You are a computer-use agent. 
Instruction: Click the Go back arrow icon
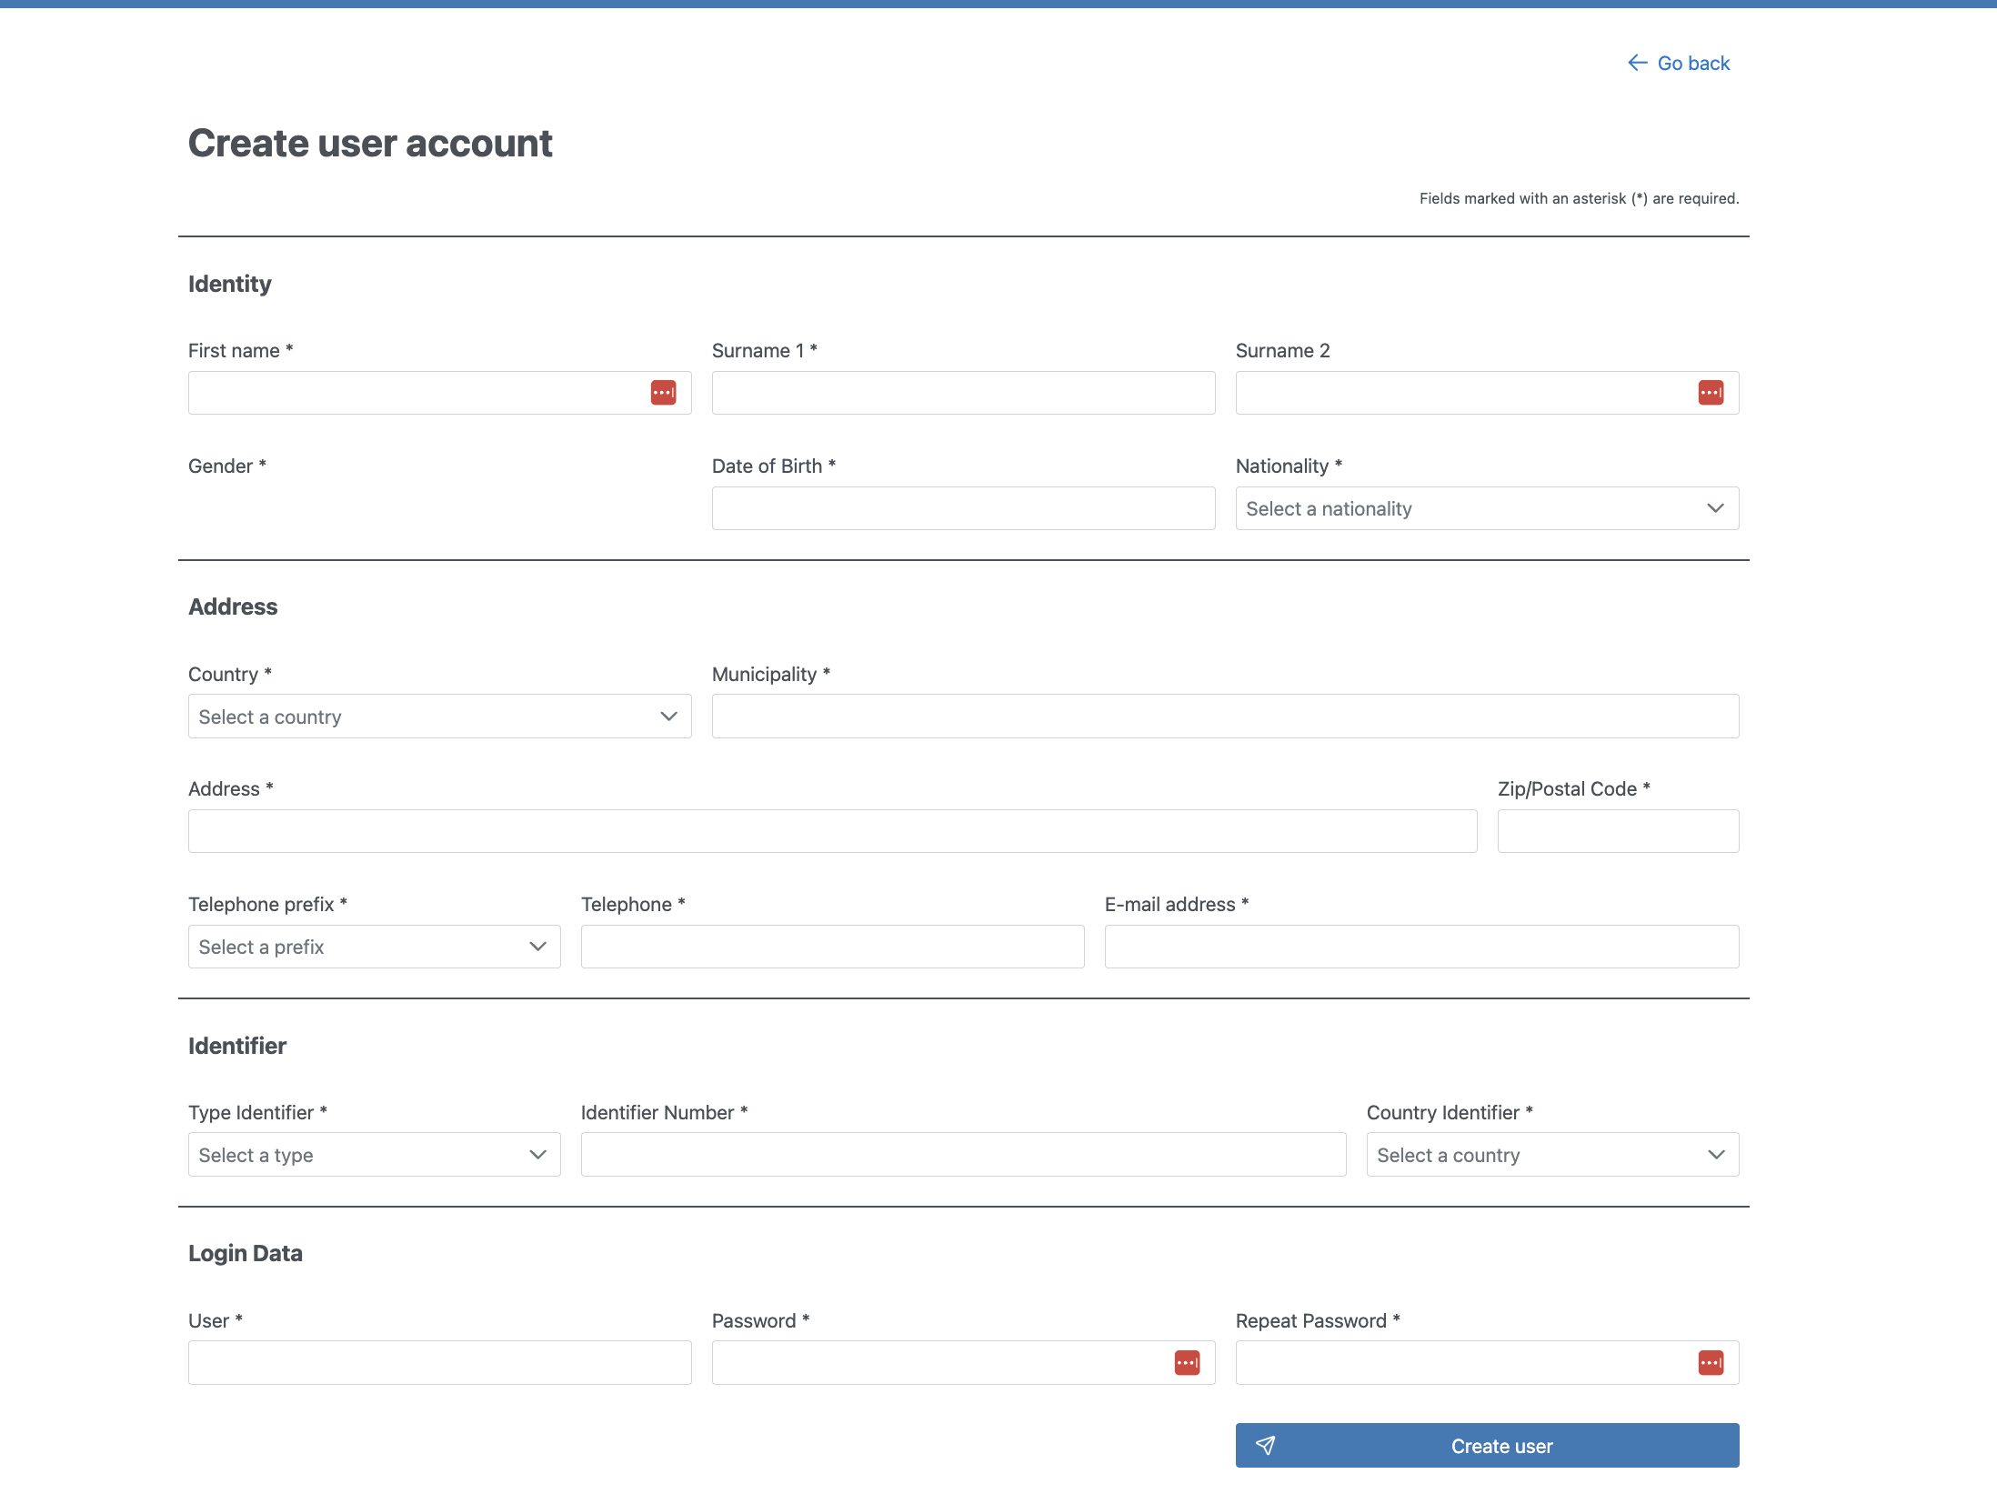tap(1637, 63)
